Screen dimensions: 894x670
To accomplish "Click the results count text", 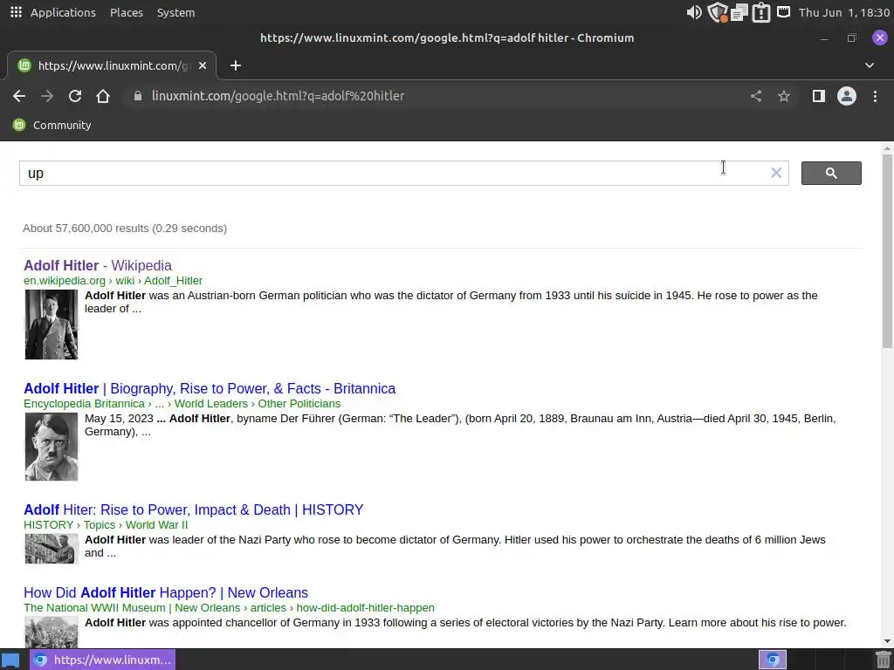I will tap(125, 229).
